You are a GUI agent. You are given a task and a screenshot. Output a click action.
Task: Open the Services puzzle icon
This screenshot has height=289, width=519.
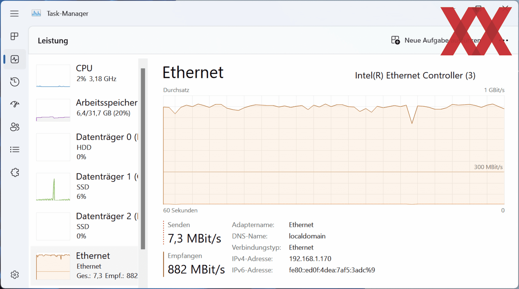coord(15,172)
